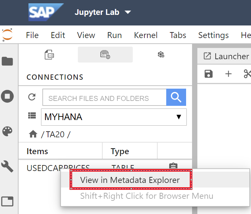
Task: Open the Settings menu
Action: click(x=213, y=35)
